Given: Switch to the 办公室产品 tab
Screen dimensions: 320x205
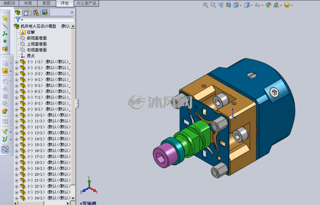Looking at the screenshot, I should (x=87, y=3).
